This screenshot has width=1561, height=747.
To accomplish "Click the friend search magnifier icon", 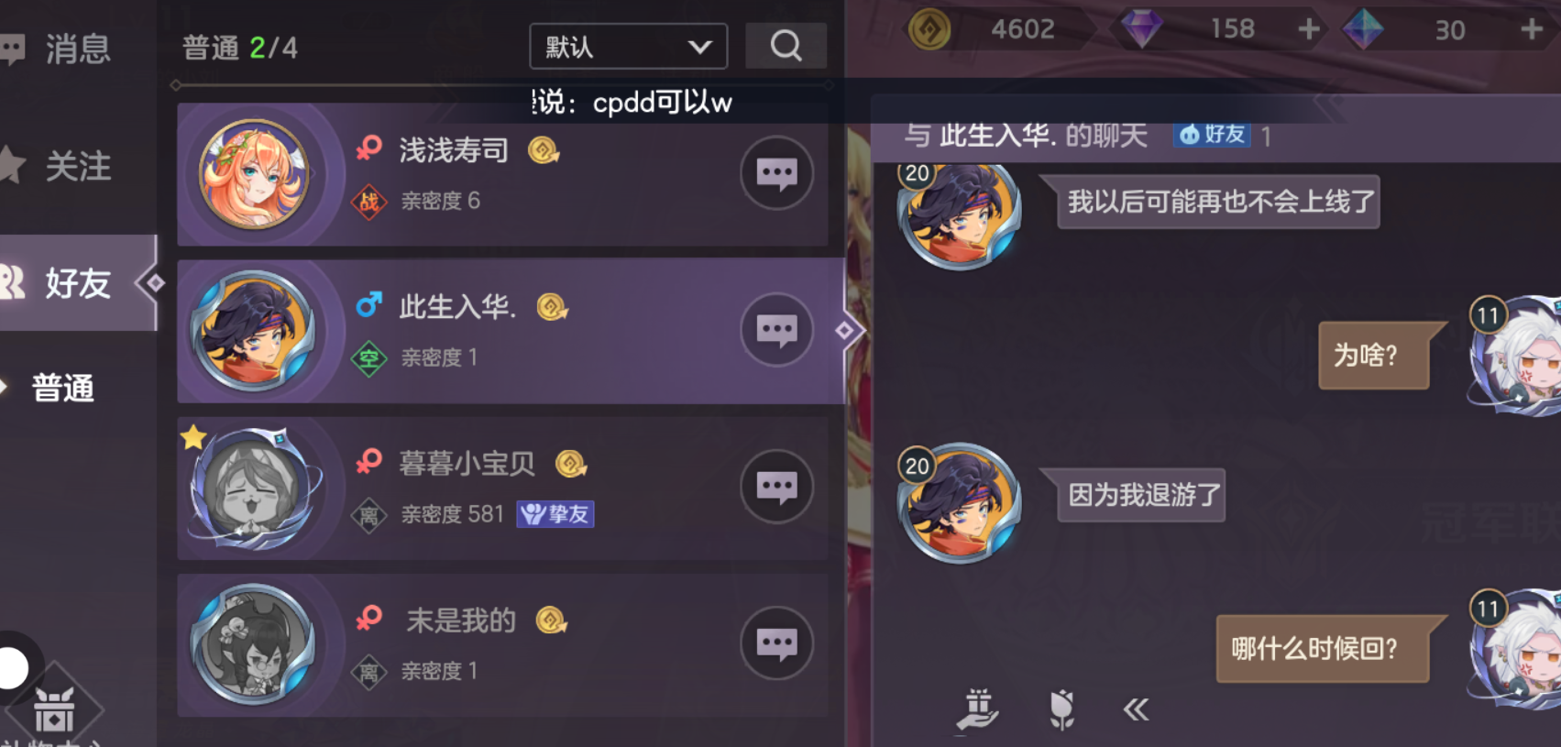I will pyautogui.click(x=786, y=46).
